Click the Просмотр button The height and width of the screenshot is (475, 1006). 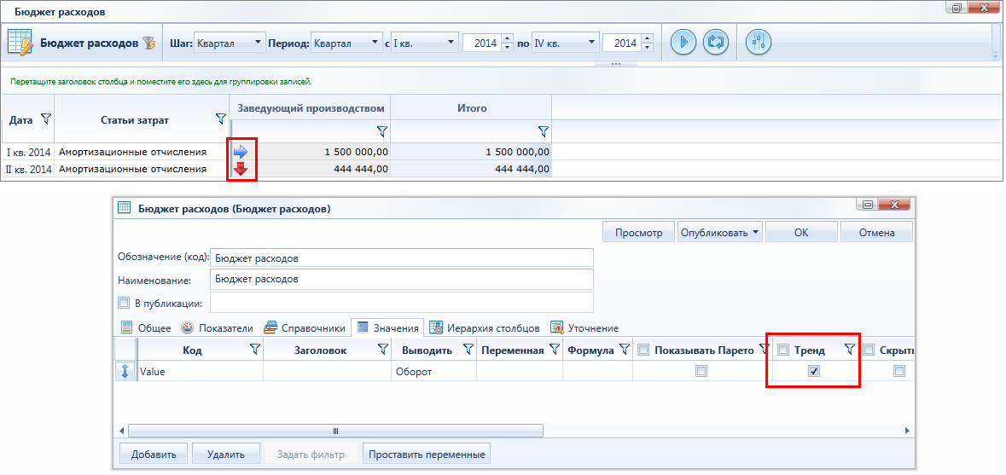pyautogui.click(x=638, y=232)
